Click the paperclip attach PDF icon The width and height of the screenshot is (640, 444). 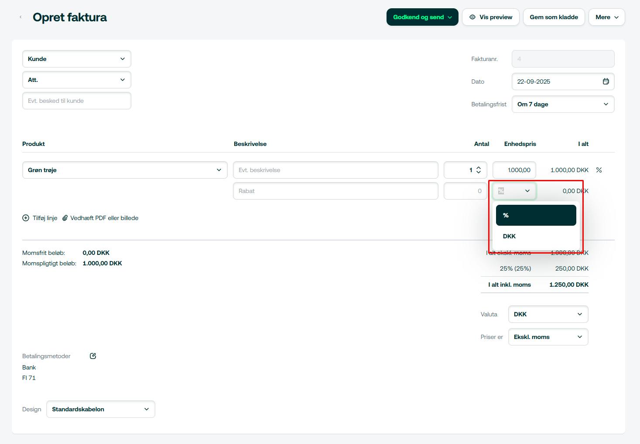(65, 218)
